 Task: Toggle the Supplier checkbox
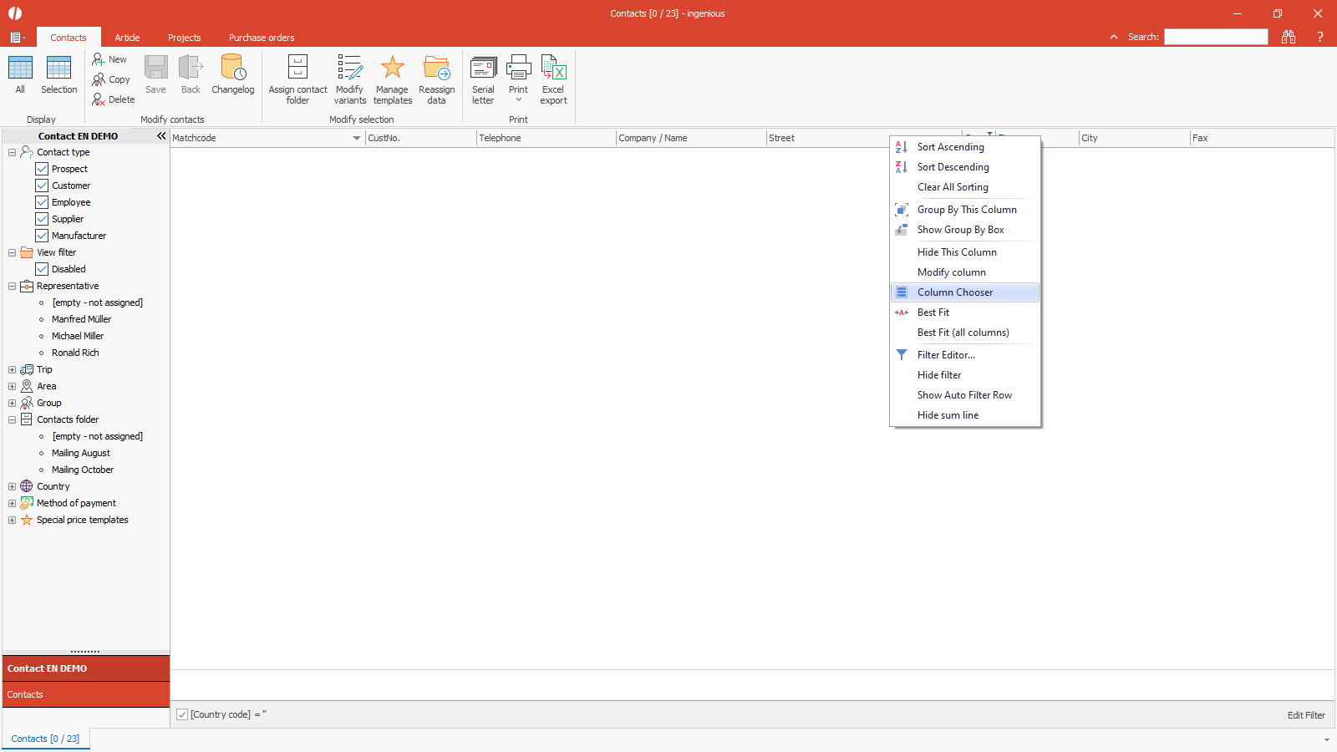click(42, 219)
